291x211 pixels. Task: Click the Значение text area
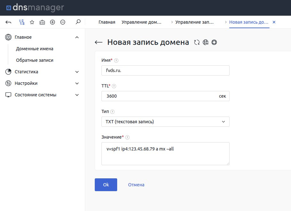[x=166, y=154]
